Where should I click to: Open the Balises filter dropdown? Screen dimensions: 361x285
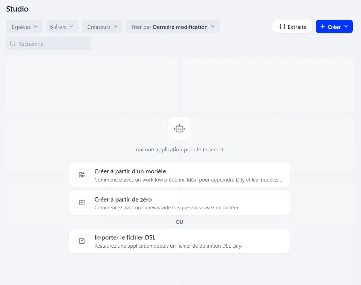(x=62, y=27)
